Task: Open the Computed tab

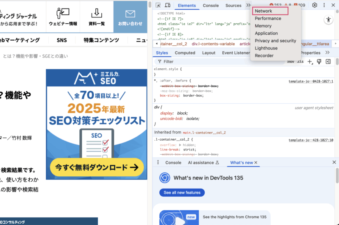Action: (185, 53)
